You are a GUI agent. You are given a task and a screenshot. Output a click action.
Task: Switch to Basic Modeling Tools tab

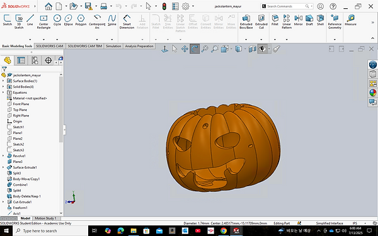point(17,46)
